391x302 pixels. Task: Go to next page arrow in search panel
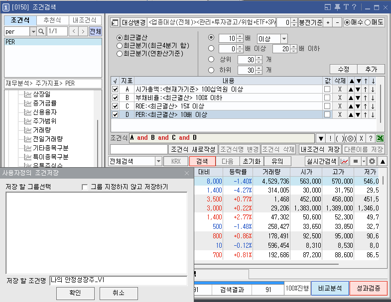coord(83,31)
